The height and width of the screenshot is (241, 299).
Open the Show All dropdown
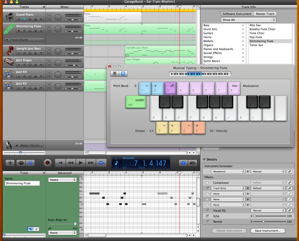(249, 20)
